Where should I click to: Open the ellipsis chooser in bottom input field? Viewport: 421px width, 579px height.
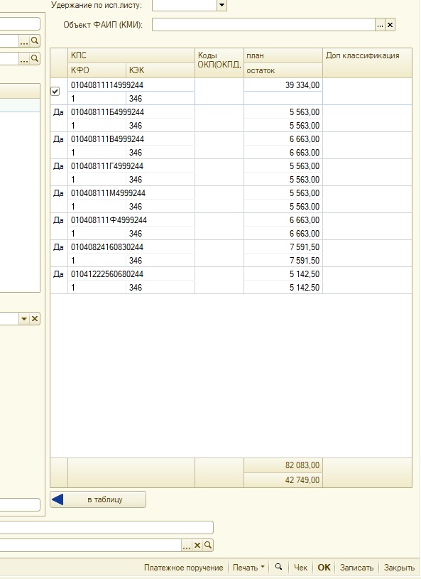(187, 545)
